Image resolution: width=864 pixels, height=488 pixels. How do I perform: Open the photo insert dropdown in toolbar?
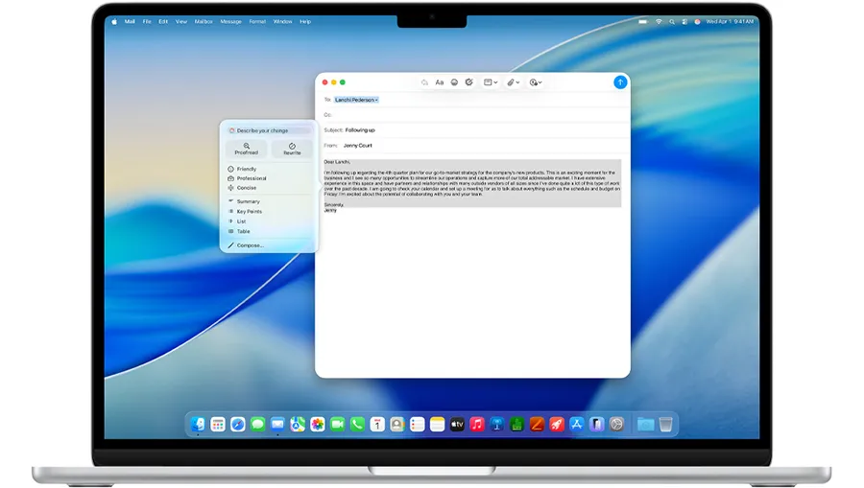536,82
